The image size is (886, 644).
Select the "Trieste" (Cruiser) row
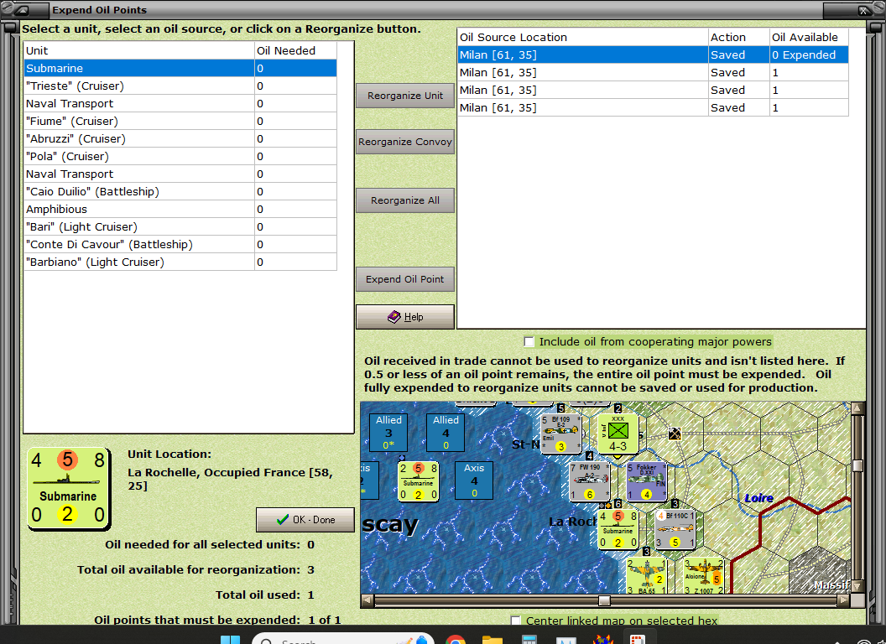pos(180,86)
